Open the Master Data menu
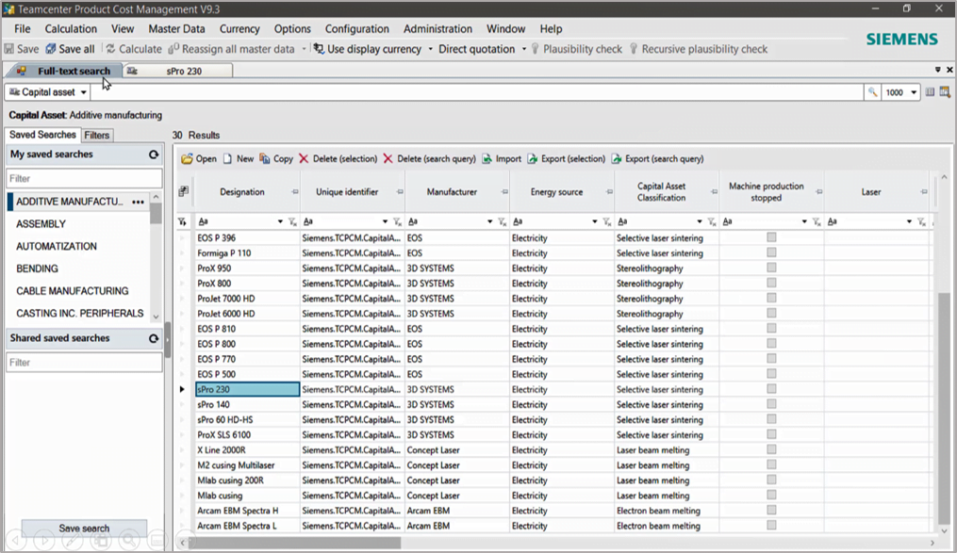The height and width of the screenshot is (553, 957). coord(176,29)
